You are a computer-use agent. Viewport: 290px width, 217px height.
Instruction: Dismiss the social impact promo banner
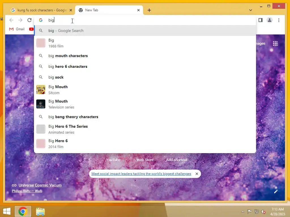197,174
